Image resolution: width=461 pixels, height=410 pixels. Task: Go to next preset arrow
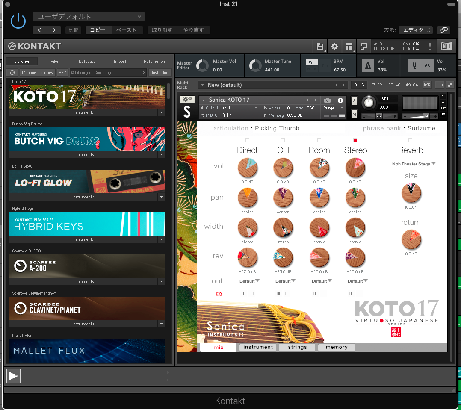(54, 30)
